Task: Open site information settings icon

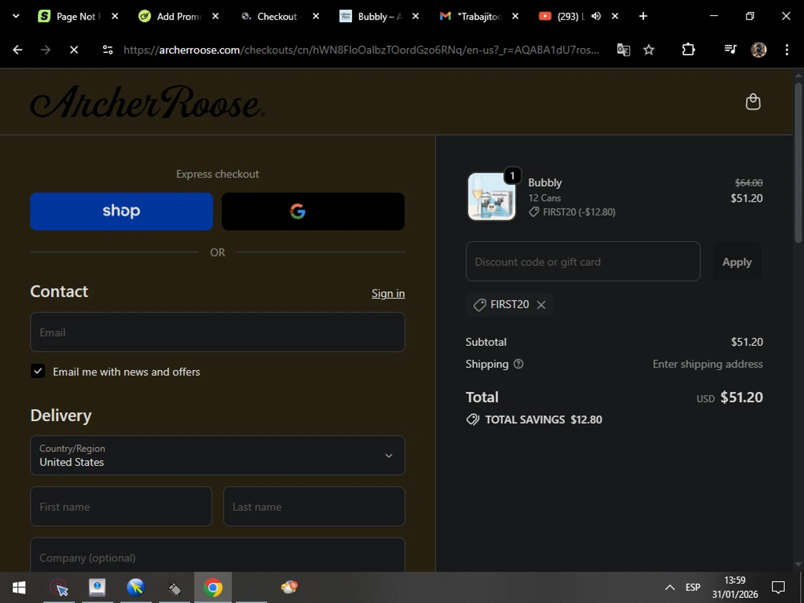Action: click(108, 50)
